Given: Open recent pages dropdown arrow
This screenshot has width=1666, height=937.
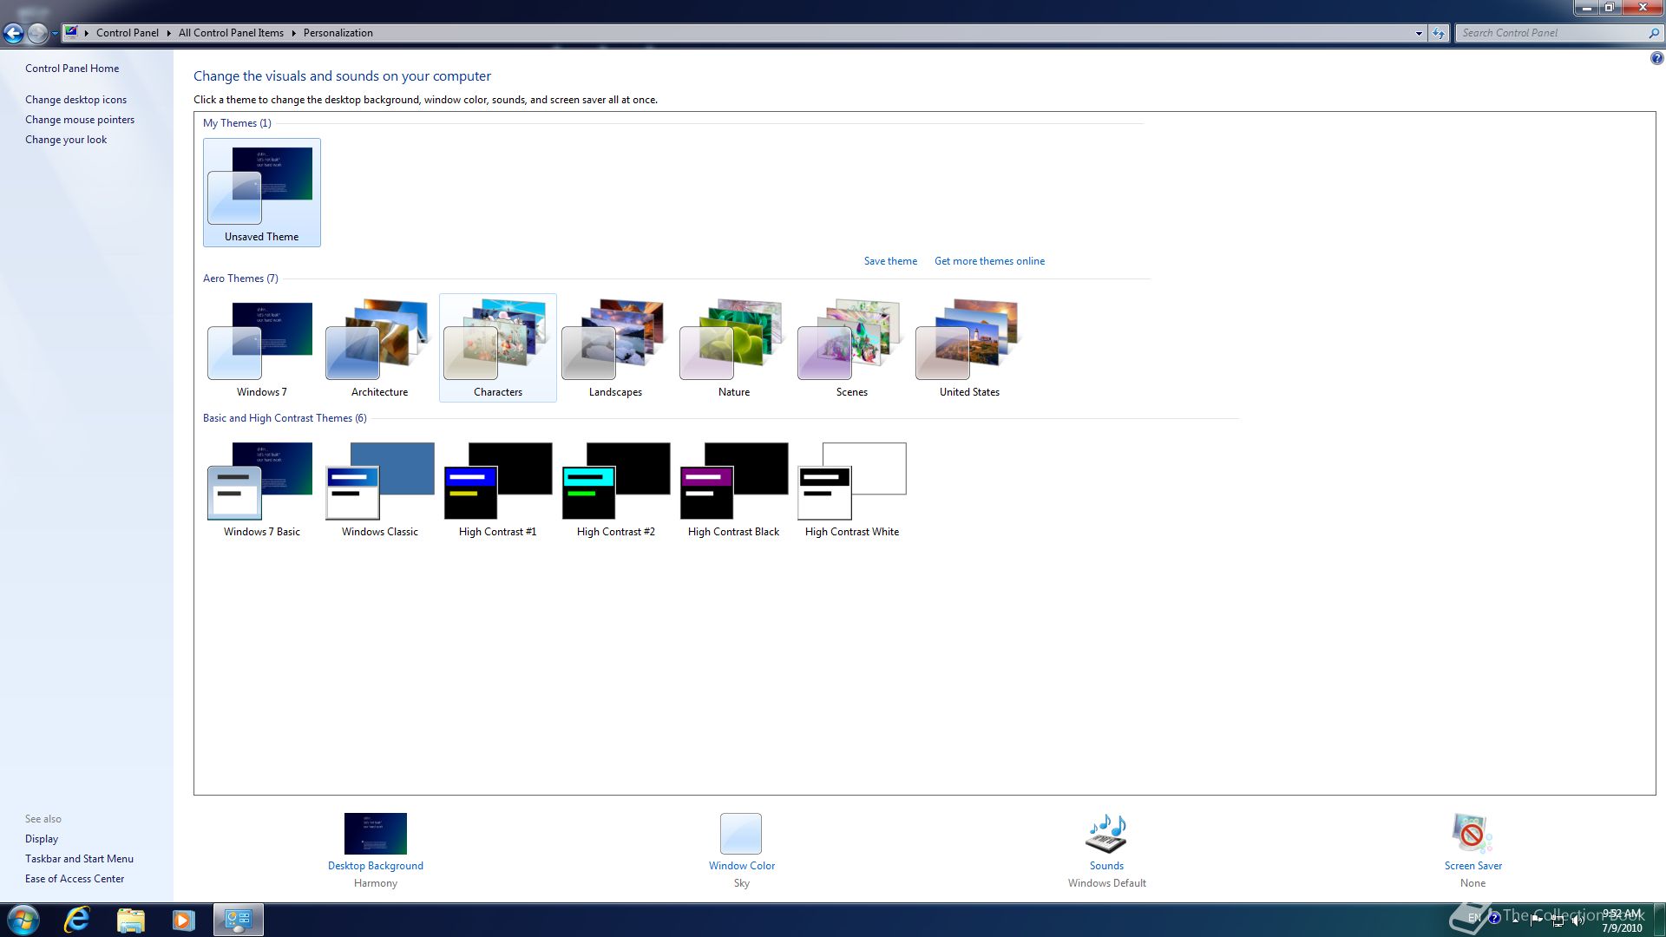Looking at the screenshot, I should (55, 34).
